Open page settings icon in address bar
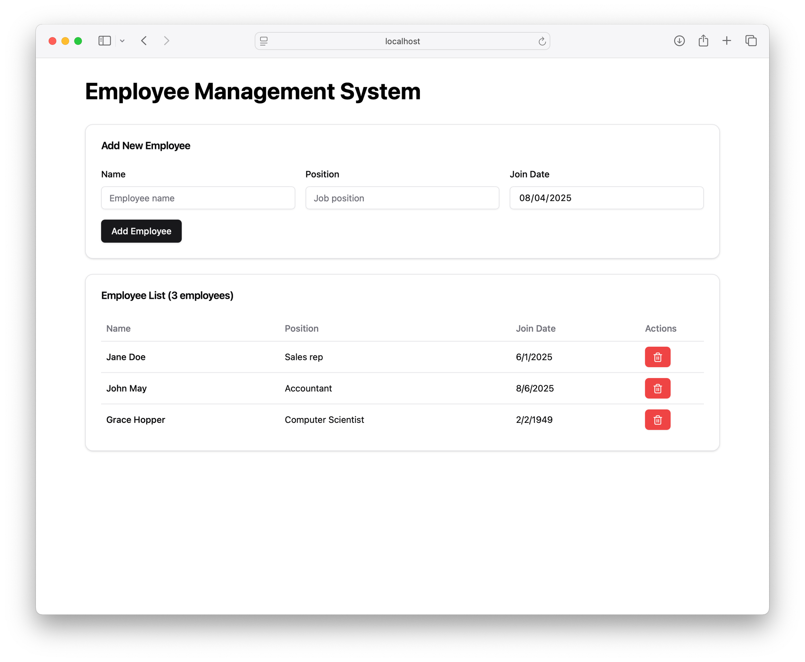Viewport: 805px width, 662px height. pos(264,41)
